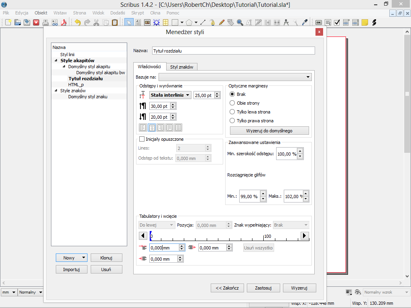The width and height of the screenshot is (411, 308).
Task: Switch to the Styl znaków tab
Action: tap(181, 67)
